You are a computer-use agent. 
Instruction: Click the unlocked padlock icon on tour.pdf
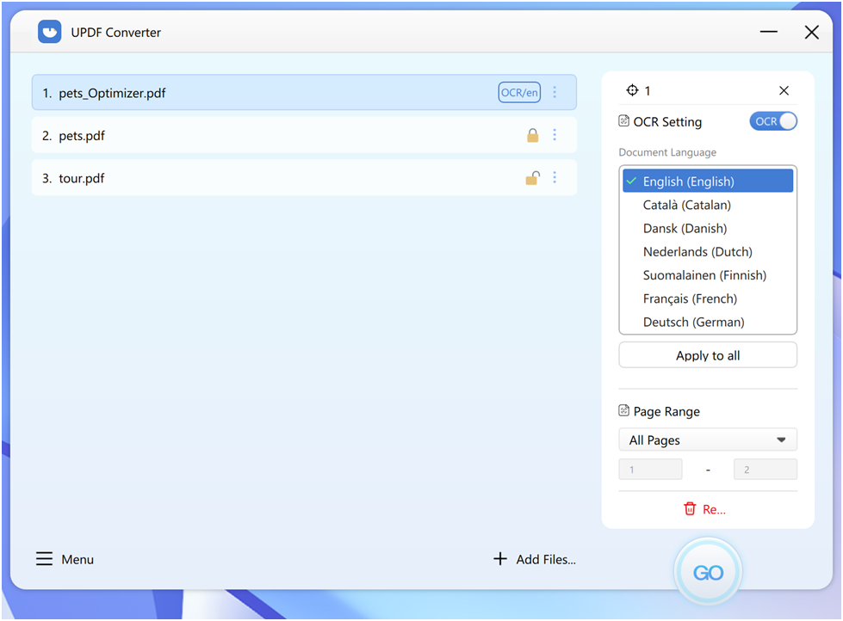tap(533, 178)
